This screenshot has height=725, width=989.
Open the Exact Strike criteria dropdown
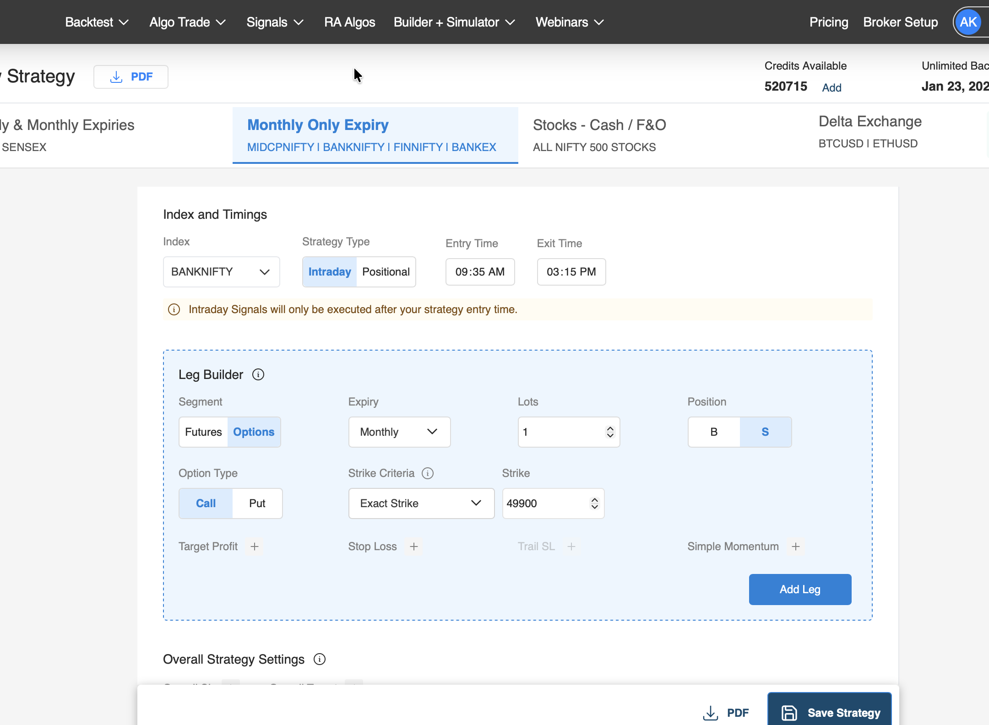(421, 503)
